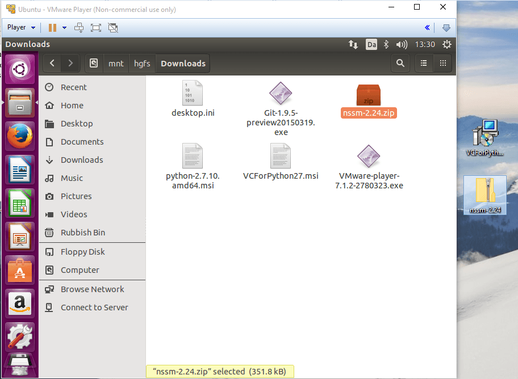
Task: Open the Da keyboard layout menu
Action: [371, 44]
